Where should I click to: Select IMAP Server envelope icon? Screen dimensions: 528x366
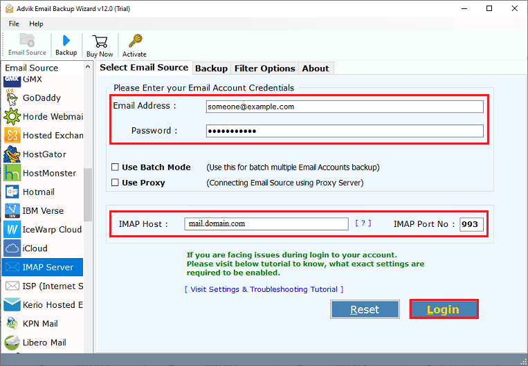[x=12, y=267]
